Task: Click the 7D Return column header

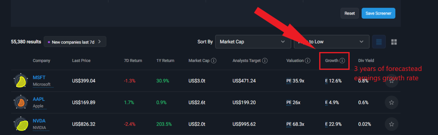Action: (x=133, y=61)
